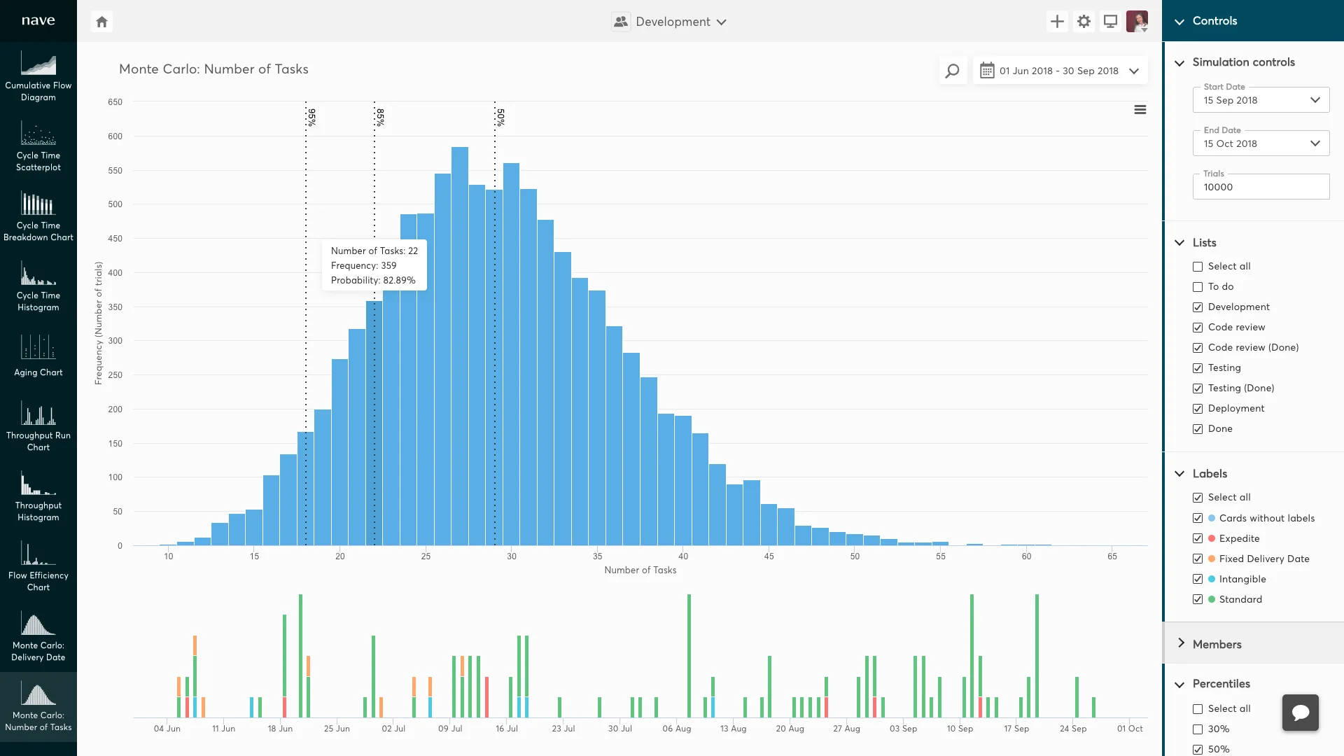
Task: Click the plus add icon
Action: point(1057,22)
